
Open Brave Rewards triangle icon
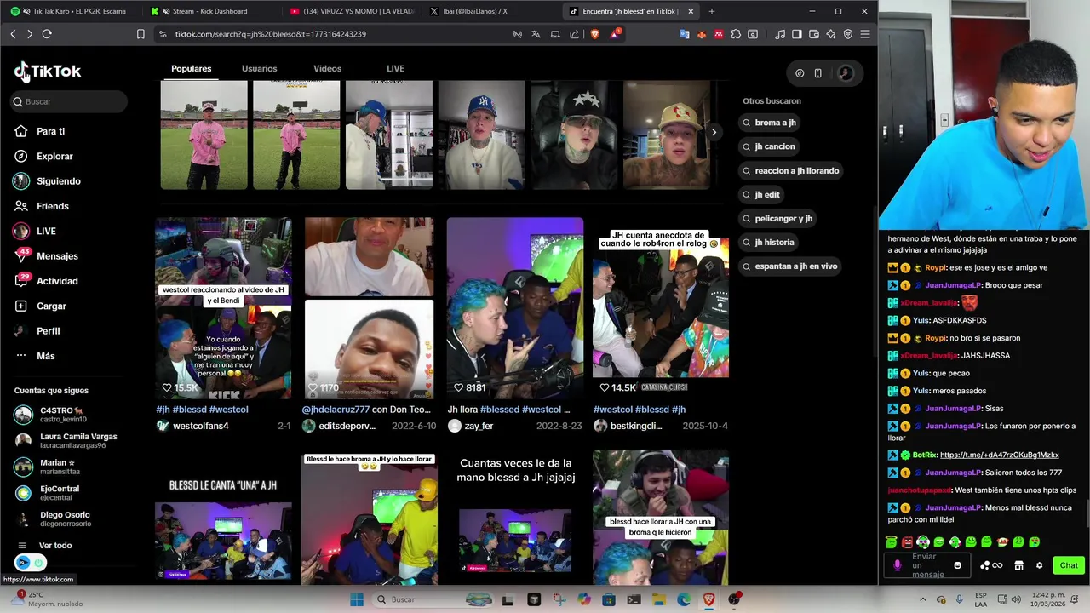[615, 34]
